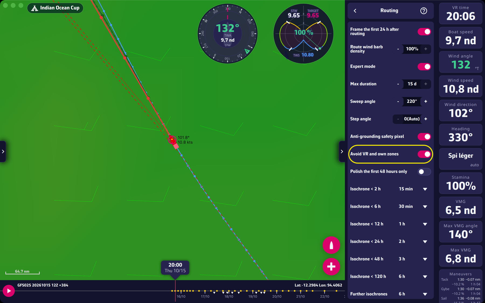Click the 15 d max duration value
Screen dimensions: 485x303
tap(412, 84)
